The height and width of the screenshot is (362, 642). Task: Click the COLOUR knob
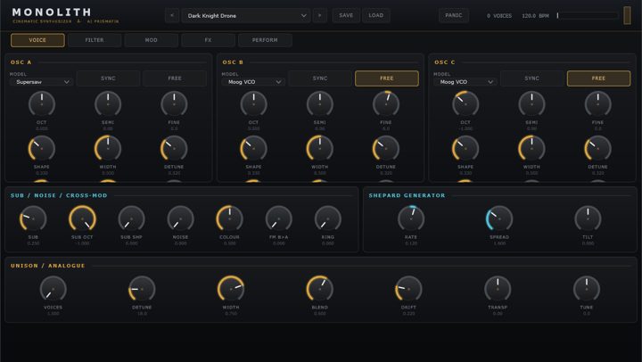coord(230,218)
